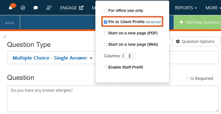
Task: Click the people group icon in navbar
Action: click(49, 8)
